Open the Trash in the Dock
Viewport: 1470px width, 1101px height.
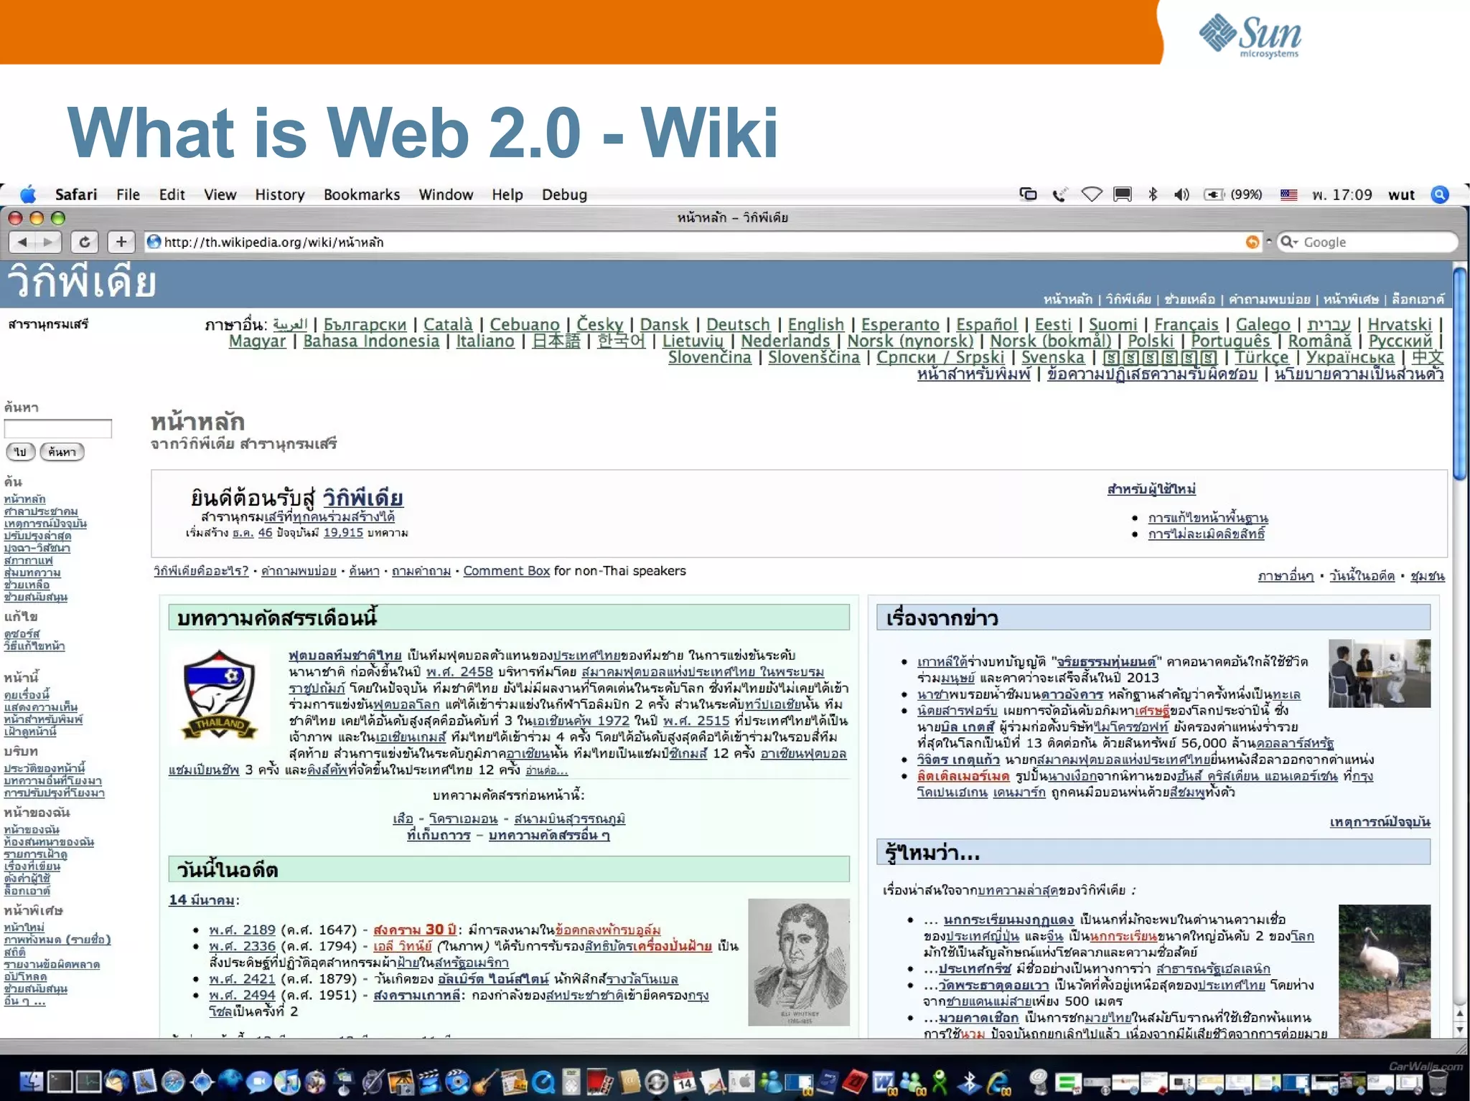(x=1436, y=1081)
